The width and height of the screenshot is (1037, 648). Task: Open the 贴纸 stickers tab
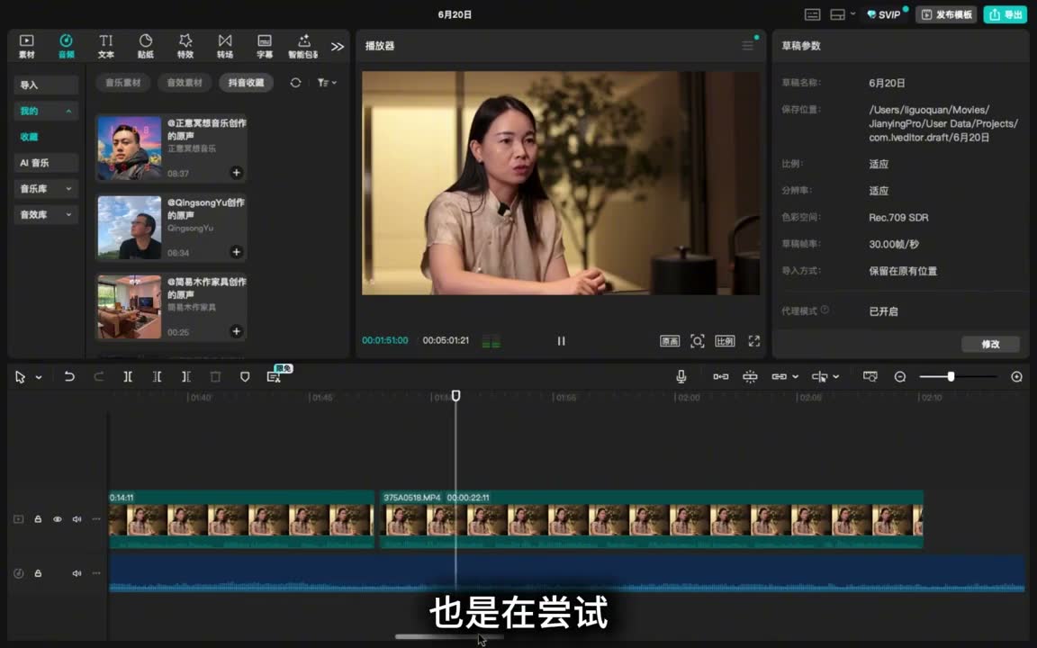pos(146,46)
